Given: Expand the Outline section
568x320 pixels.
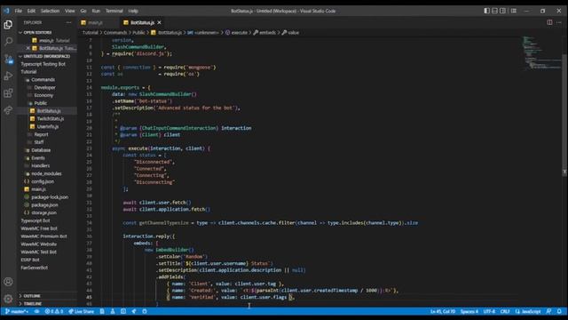Looking at the screenshot, I should pos(47,296).
